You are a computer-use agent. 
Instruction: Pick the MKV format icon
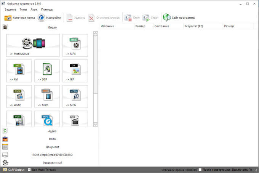[x=47, y=96]
